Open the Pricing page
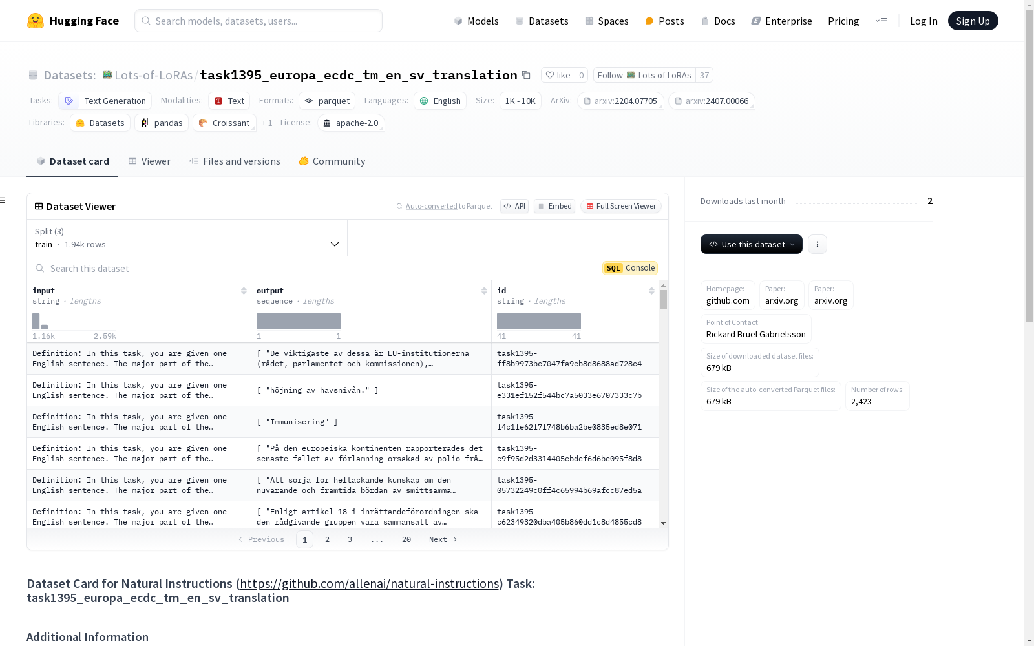 [843, 21]
